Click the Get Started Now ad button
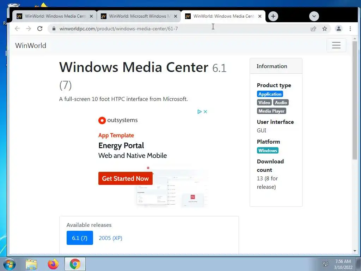The height and width of the screenshot is (271, 361). click(x=126, y=178)
